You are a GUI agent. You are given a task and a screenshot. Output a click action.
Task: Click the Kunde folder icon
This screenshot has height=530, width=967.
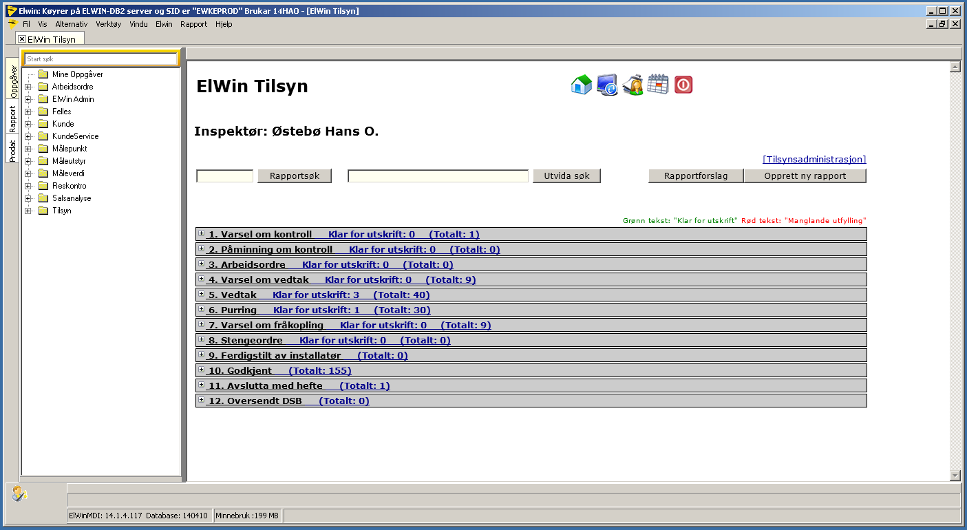[x=43, y=124]
